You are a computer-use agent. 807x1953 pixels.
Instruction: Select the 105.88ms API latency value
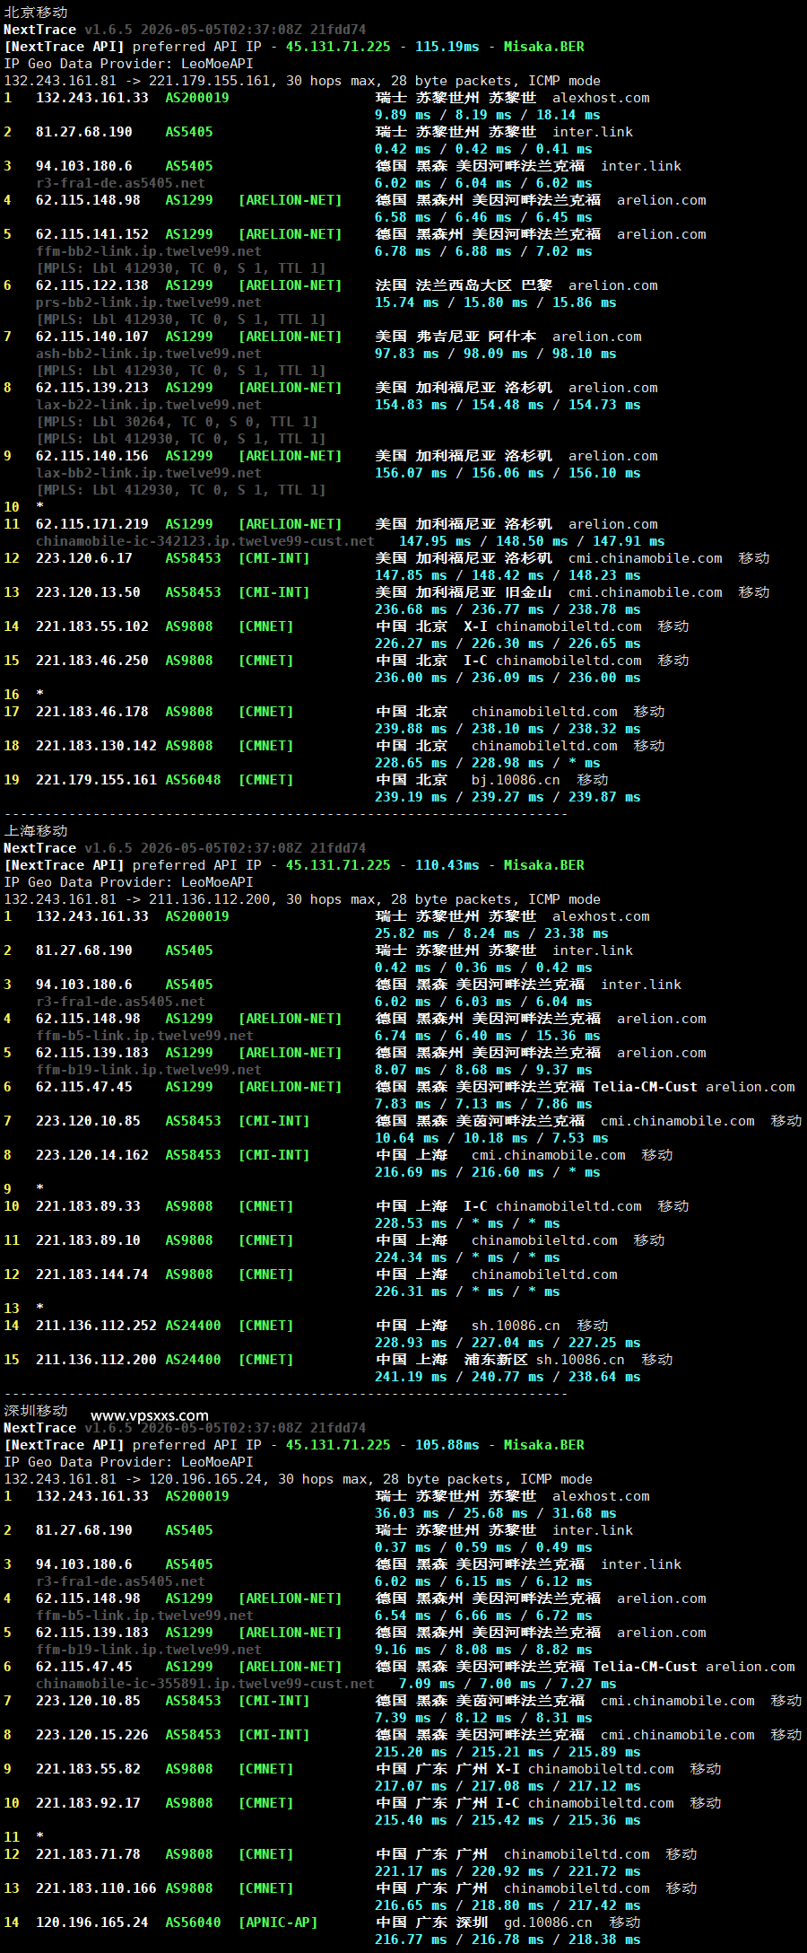coord(447,1445)
